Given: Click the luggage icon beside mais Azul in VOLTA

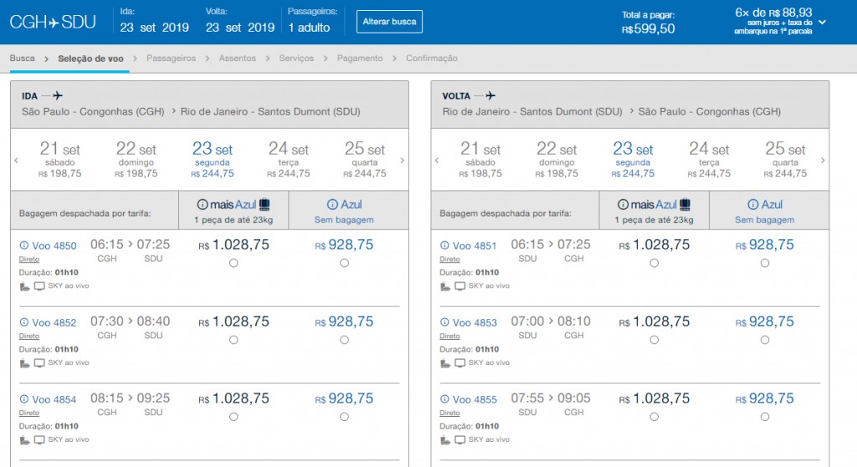Looking at the screenshot, I should click(x=685, y=204).
